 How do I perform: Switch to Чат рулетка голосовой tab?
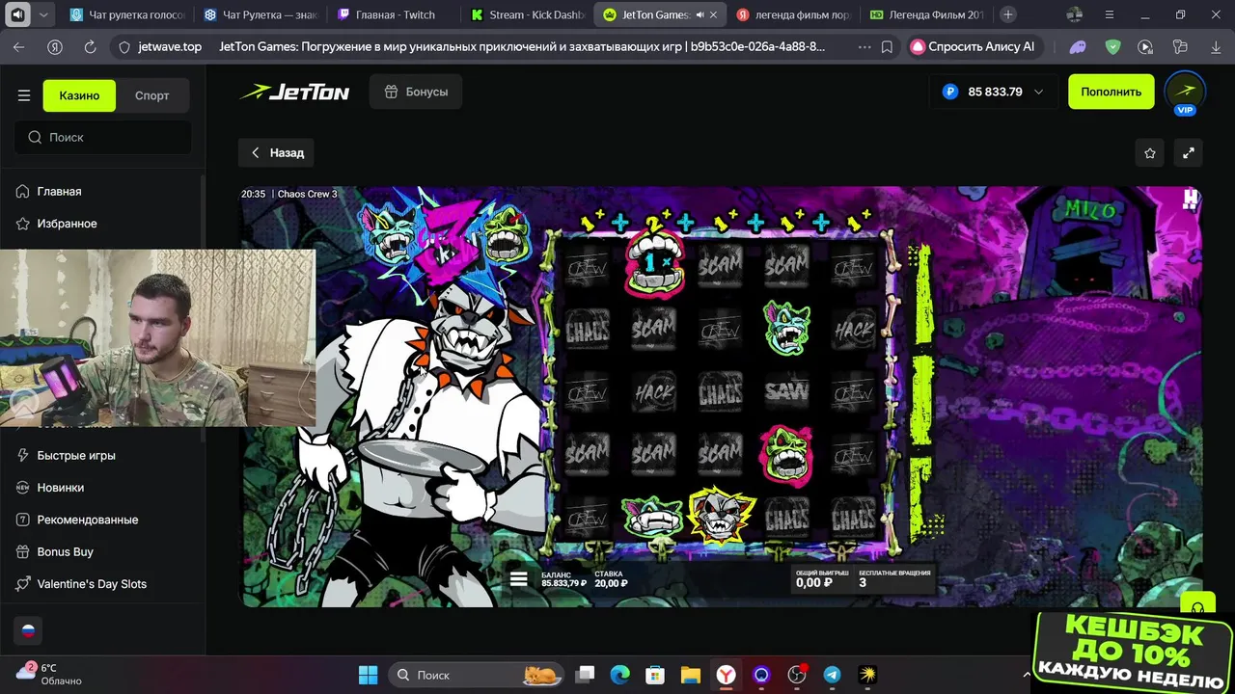pos(126,14)
